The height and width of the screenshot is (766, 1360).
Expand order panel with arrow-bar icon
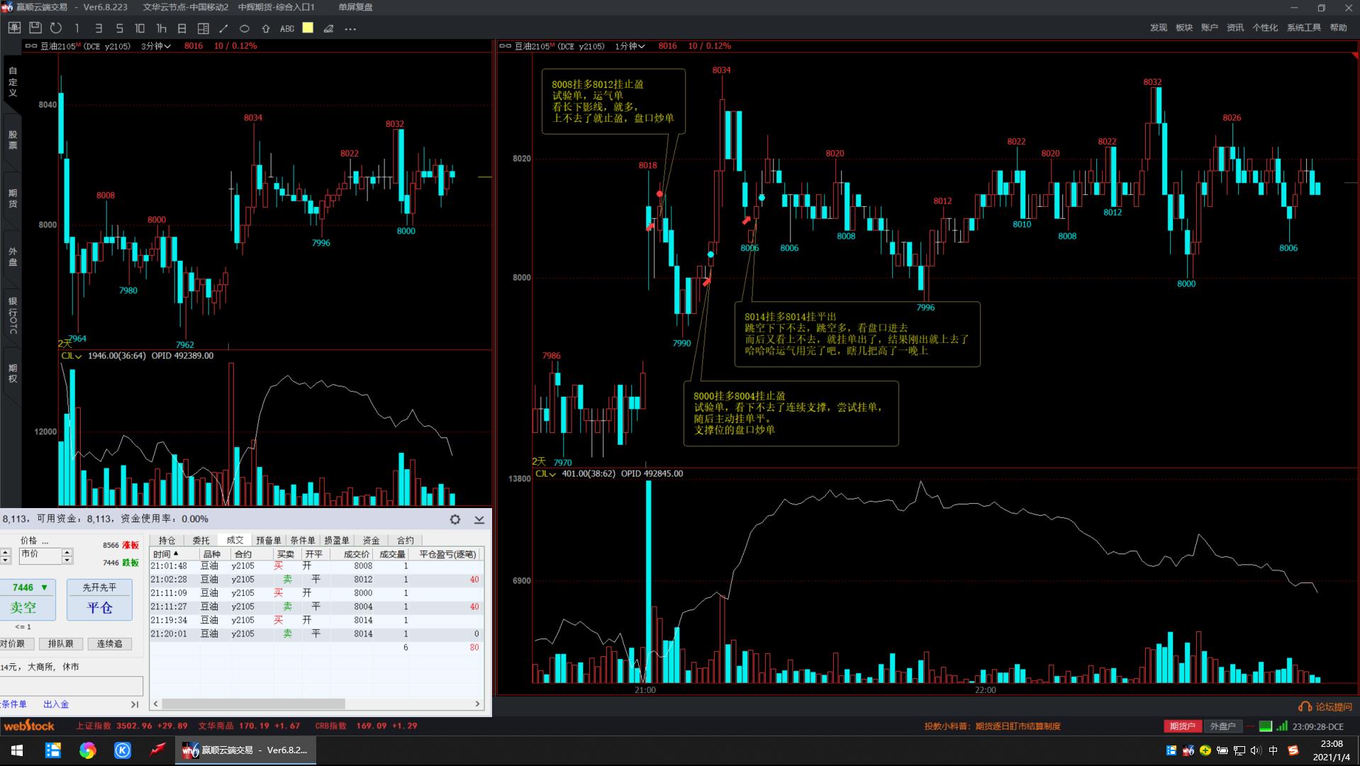(135, 704)
